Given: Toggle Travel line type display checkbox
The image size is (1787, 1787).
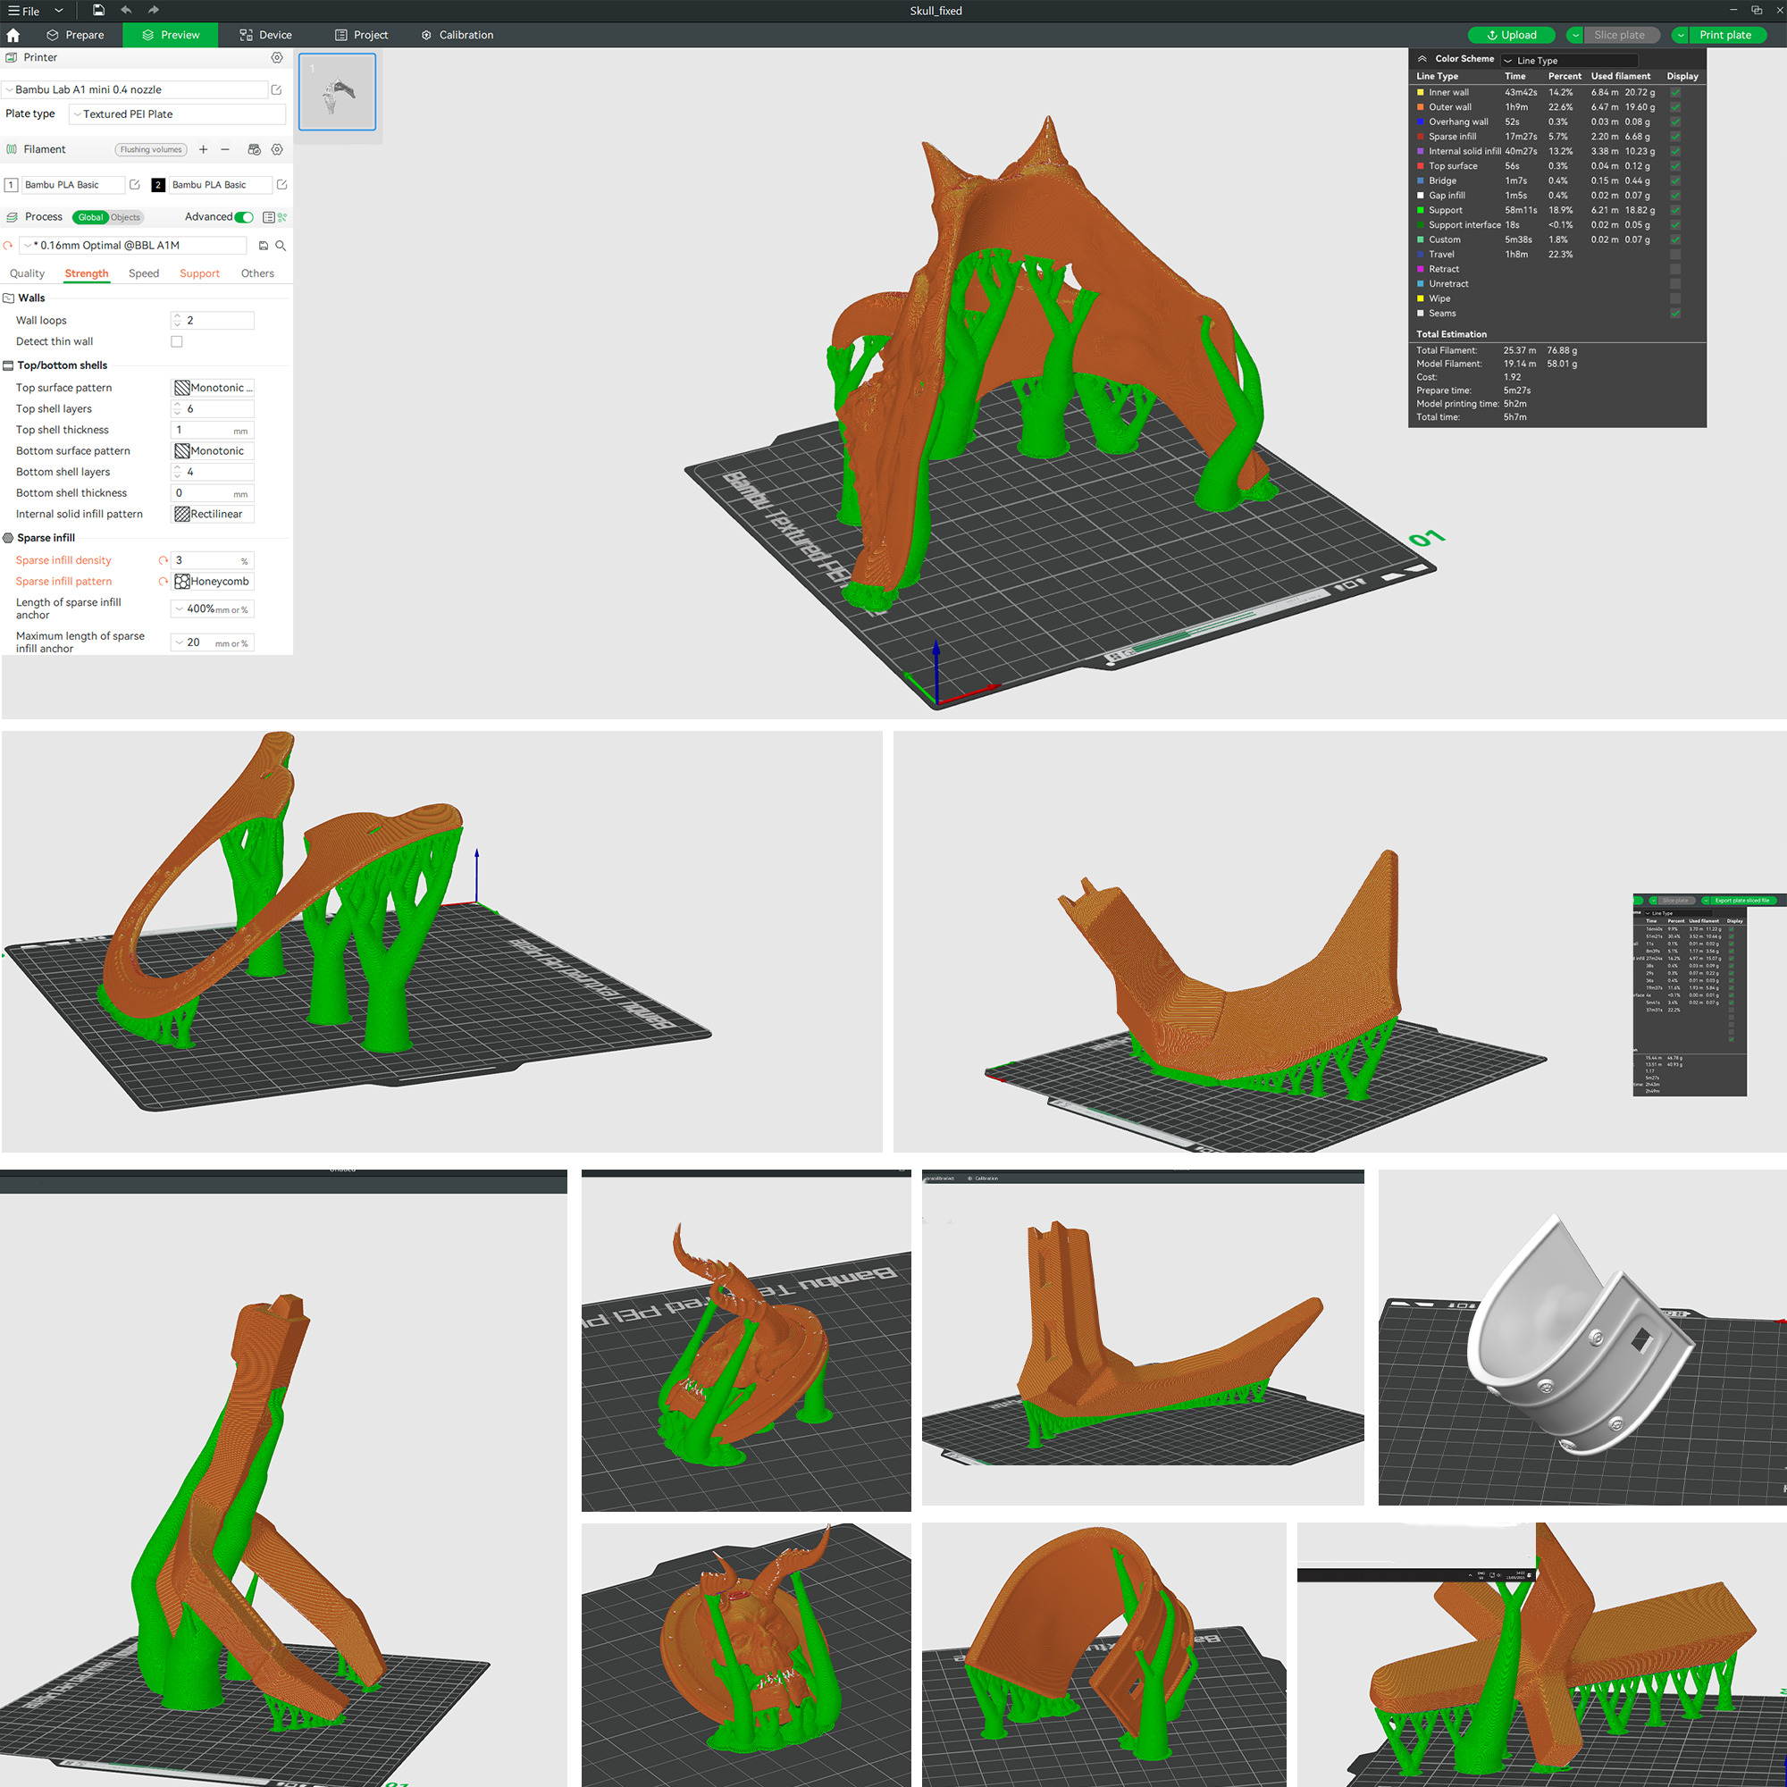Looking at the screenshot, I should [x=1675, y=255].
